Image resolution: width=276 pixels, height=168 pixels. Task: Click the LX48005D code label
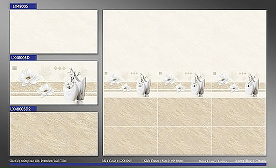point(23,58)
